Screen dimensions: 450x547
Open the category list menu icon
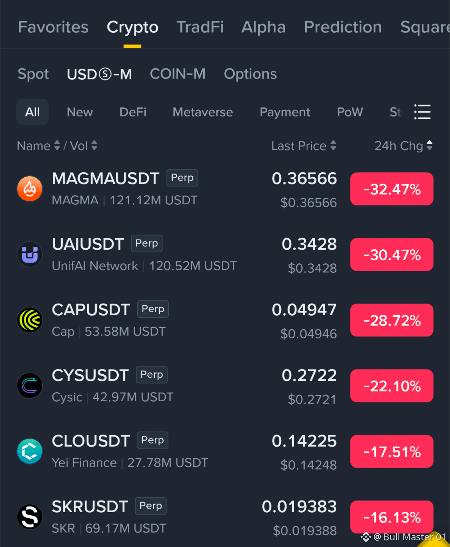click(x=422, y=112)
